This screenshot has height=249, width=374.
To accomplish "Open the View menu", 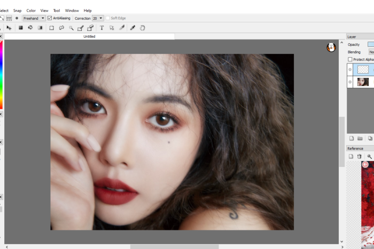I will coord(44,11).
